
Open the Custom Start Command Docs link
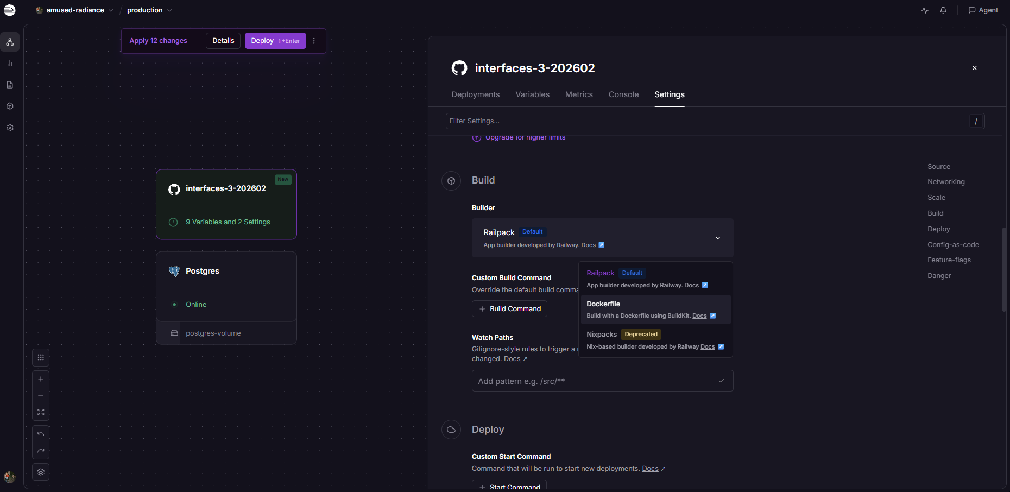click(x=650, y=469)
